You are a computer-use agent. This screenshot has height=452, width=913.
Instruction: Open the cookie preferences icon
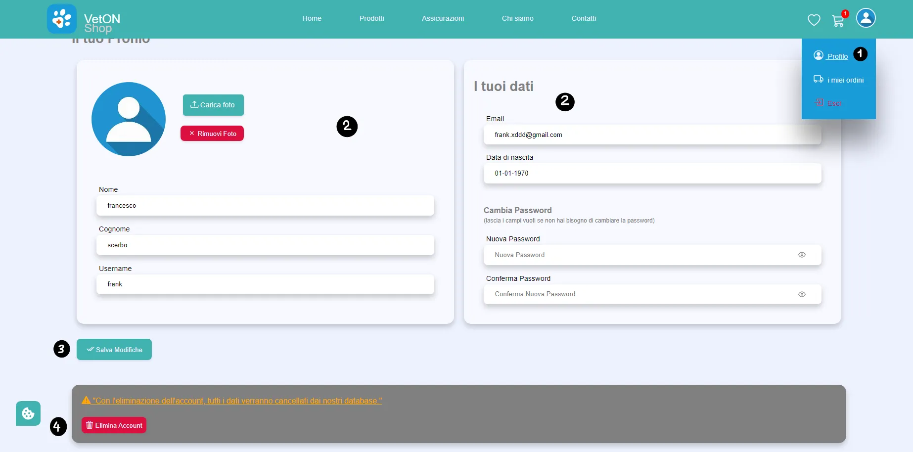[28, 413]
